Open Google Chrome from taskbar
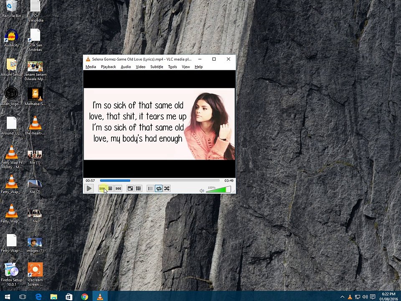 84,296
